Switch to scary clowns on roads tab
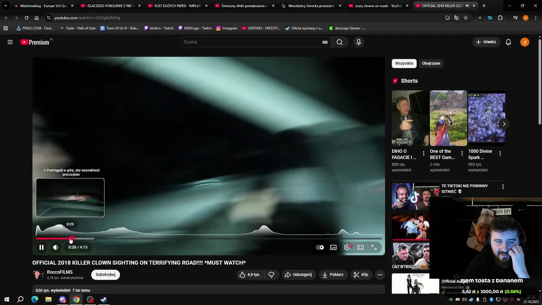The image size is (542, 305). 378,6
